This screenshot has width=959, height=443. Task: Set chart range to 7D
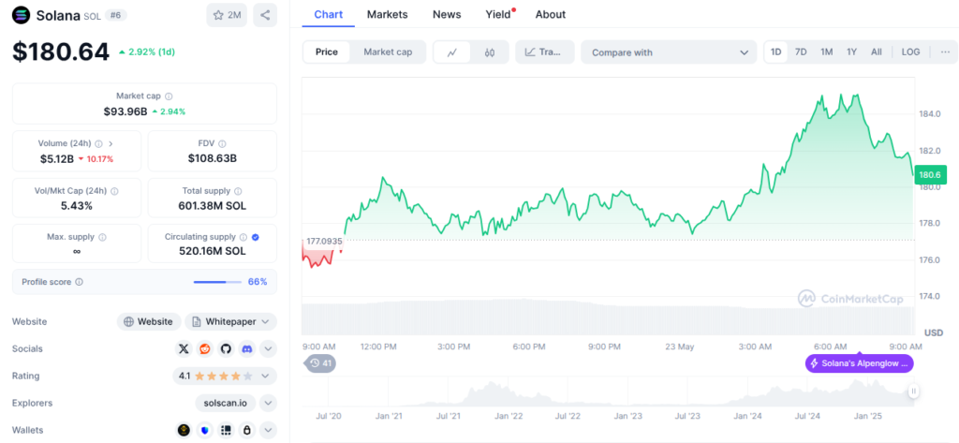(801, 52)
